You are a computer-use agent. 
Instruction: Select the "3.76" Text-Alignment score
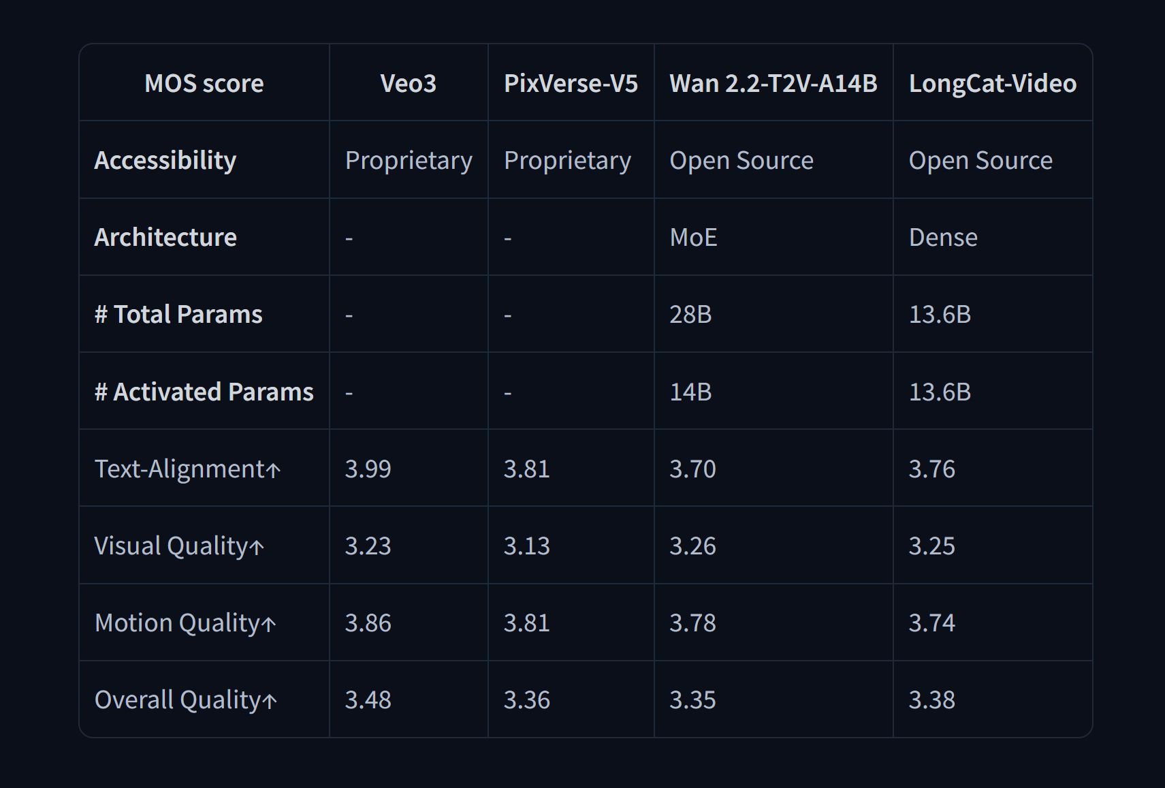(931, 469)
